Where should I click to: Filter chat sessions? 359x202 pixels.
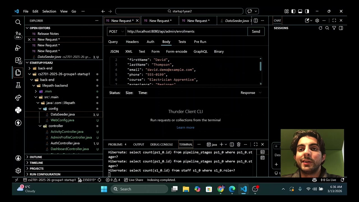(334, 28)
